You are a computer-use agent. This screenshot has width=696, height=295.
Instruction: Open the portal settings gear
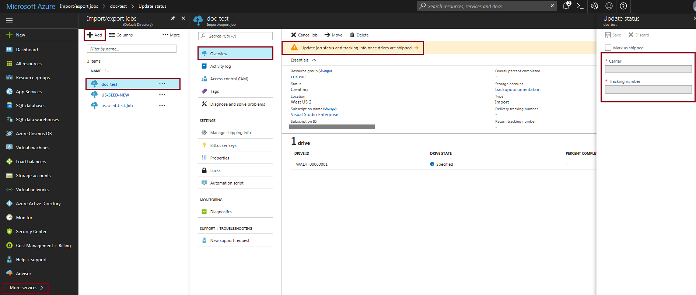click(595, 6)
